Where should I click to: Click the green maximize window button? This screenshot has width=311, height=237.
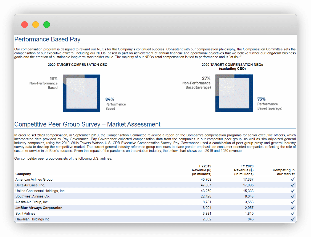tap(47, 25)
